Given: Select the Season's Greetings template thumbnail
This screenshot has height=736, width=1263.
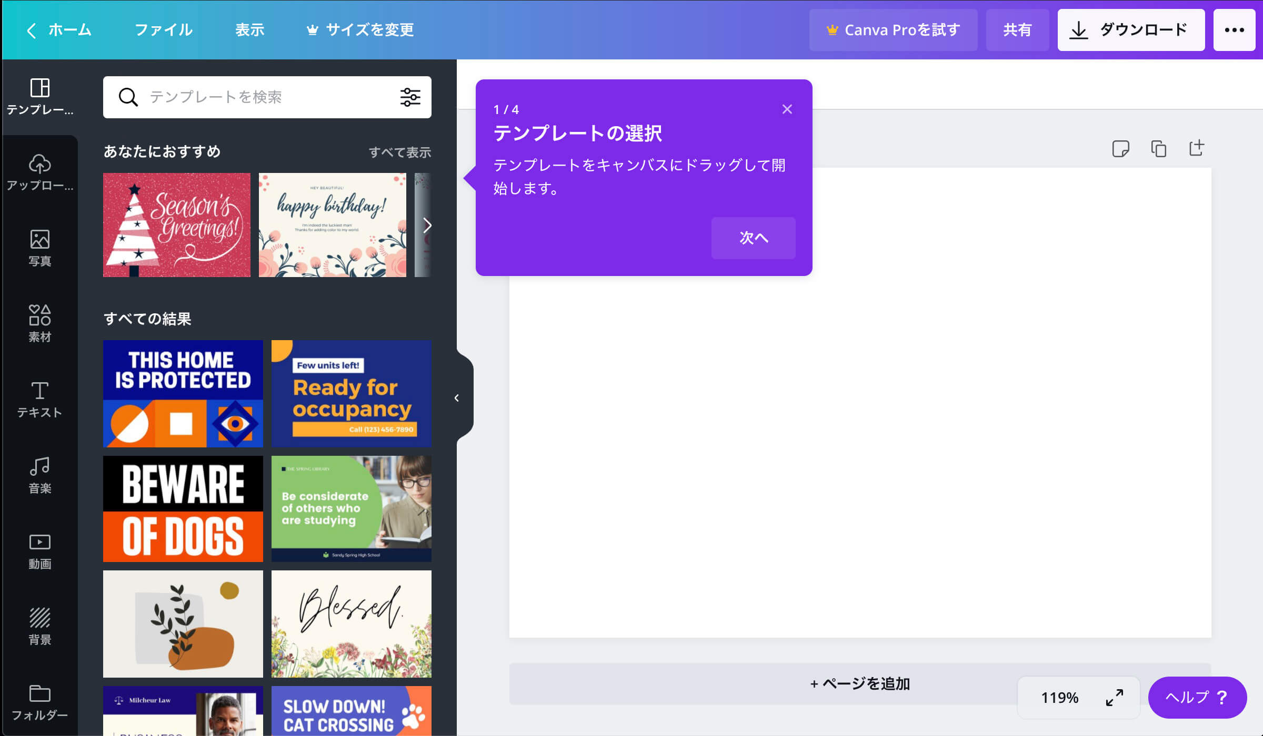Looking at the screenshot, I should click(175, 224).
